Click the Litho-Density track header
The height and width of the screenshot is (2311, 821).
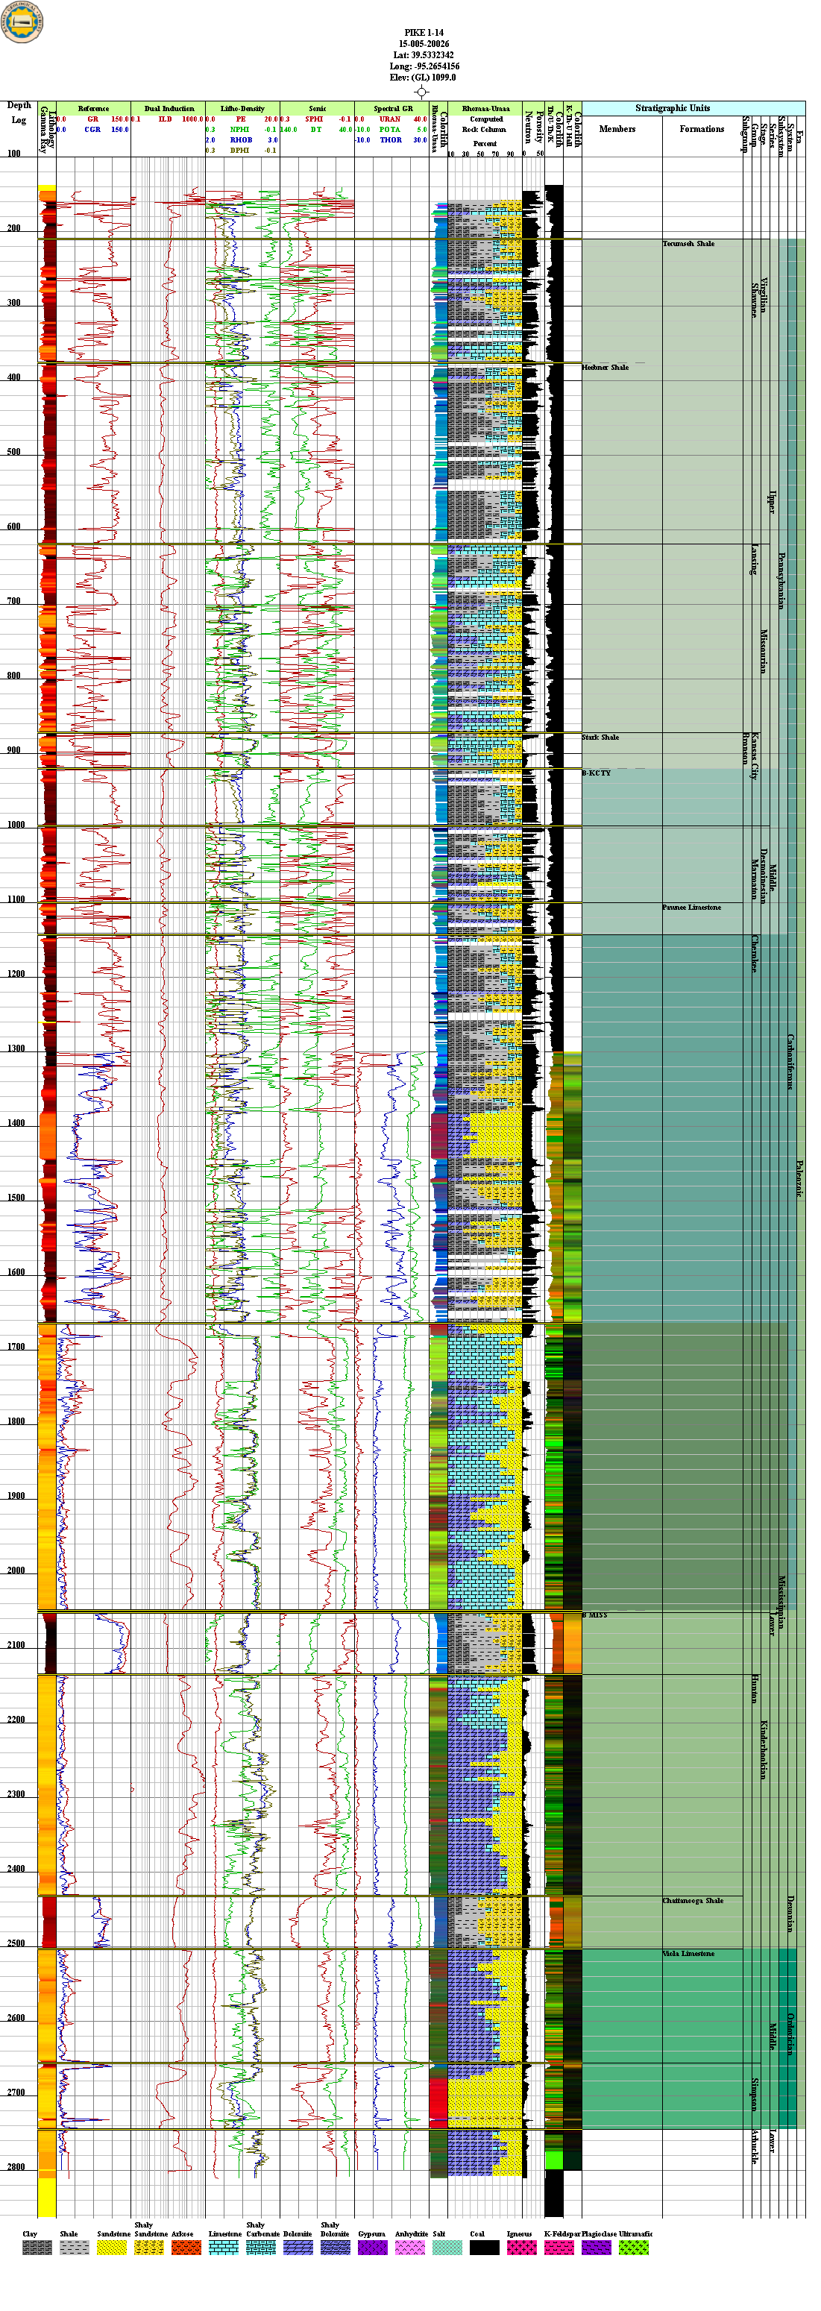(x=242, y=109)
